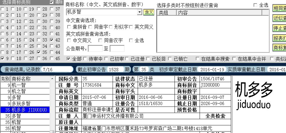The image size is (286, 133).
Task: Click the 商标复 button
Action: point(279,48)
